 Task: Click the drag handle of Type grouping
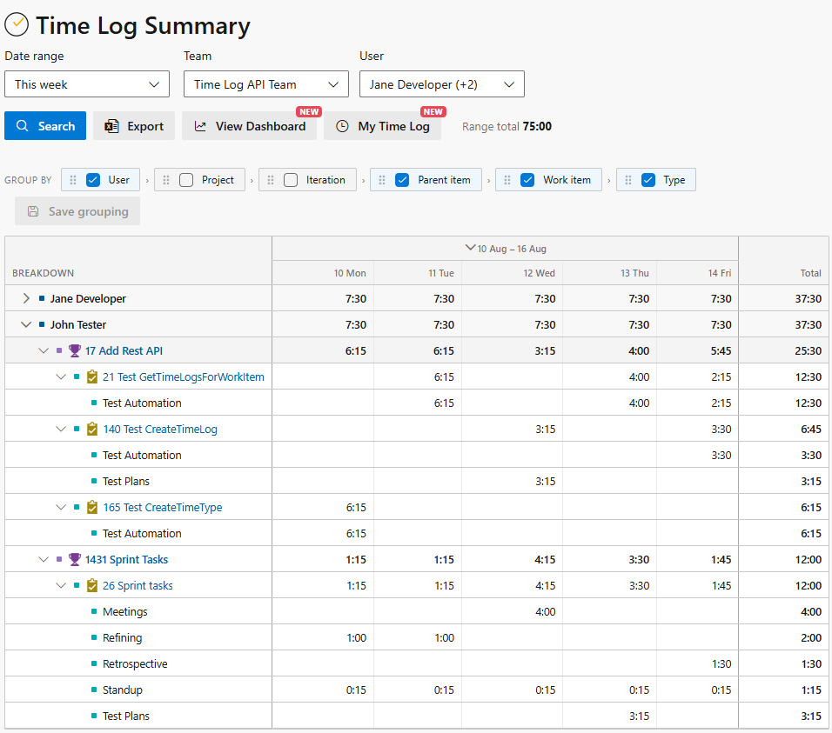(628, 180)
